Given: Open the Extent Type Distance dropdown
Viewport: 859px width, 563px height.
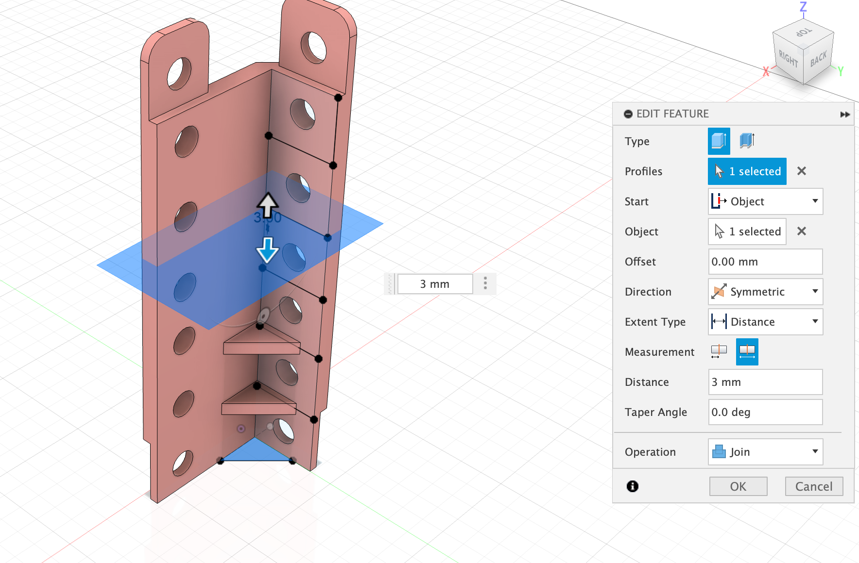Looking at the screenshot, I should point(765,322).
